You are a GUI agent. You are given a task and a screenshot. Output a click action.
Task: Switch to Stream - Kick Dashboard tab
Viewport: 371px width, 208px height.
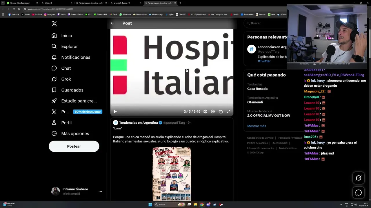point(22,3)
